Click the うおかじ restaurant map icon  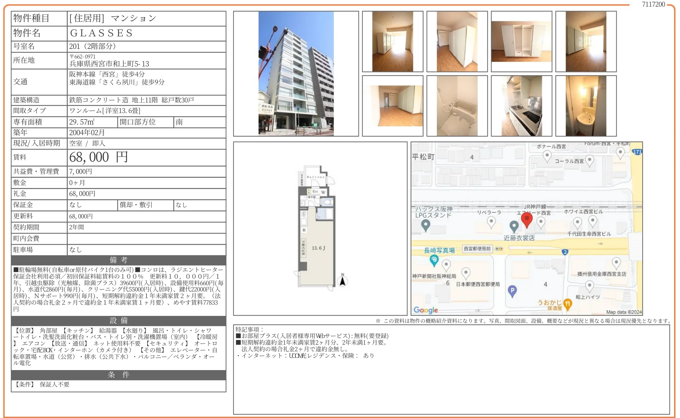tap(568, 304)
